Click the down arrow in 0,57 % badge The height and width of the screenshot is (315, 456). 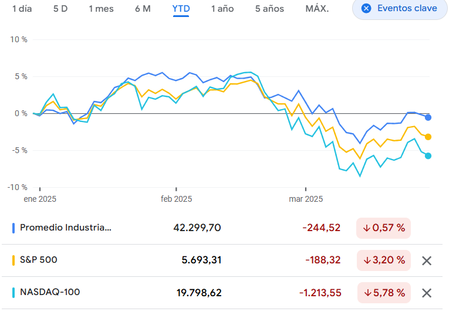[x=366, y=228]
